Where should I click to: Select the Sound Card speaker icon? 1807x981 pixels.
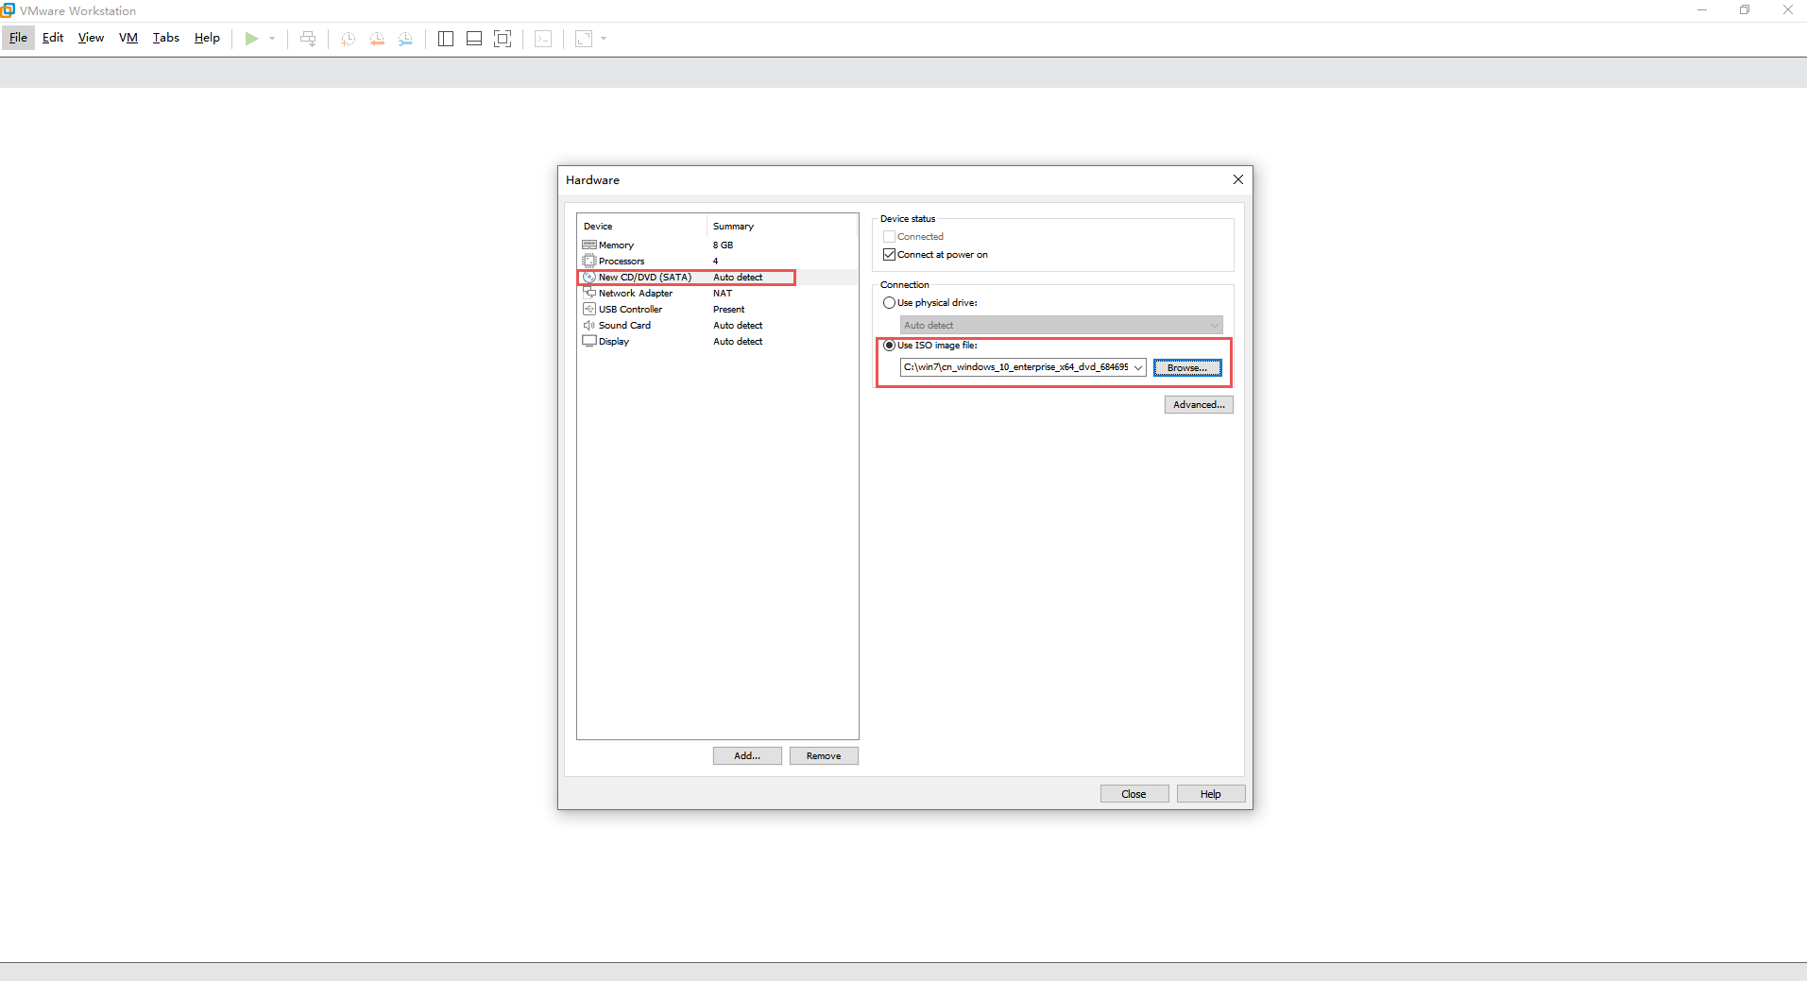[589, 325]
